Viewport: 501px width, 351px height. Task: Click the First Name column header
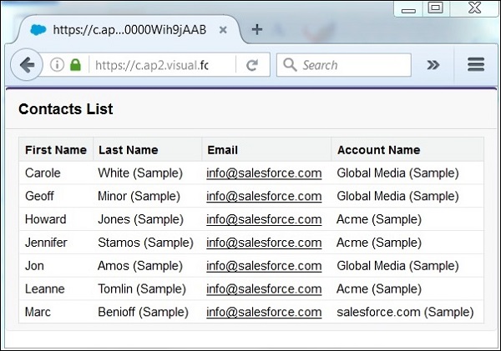56,150
